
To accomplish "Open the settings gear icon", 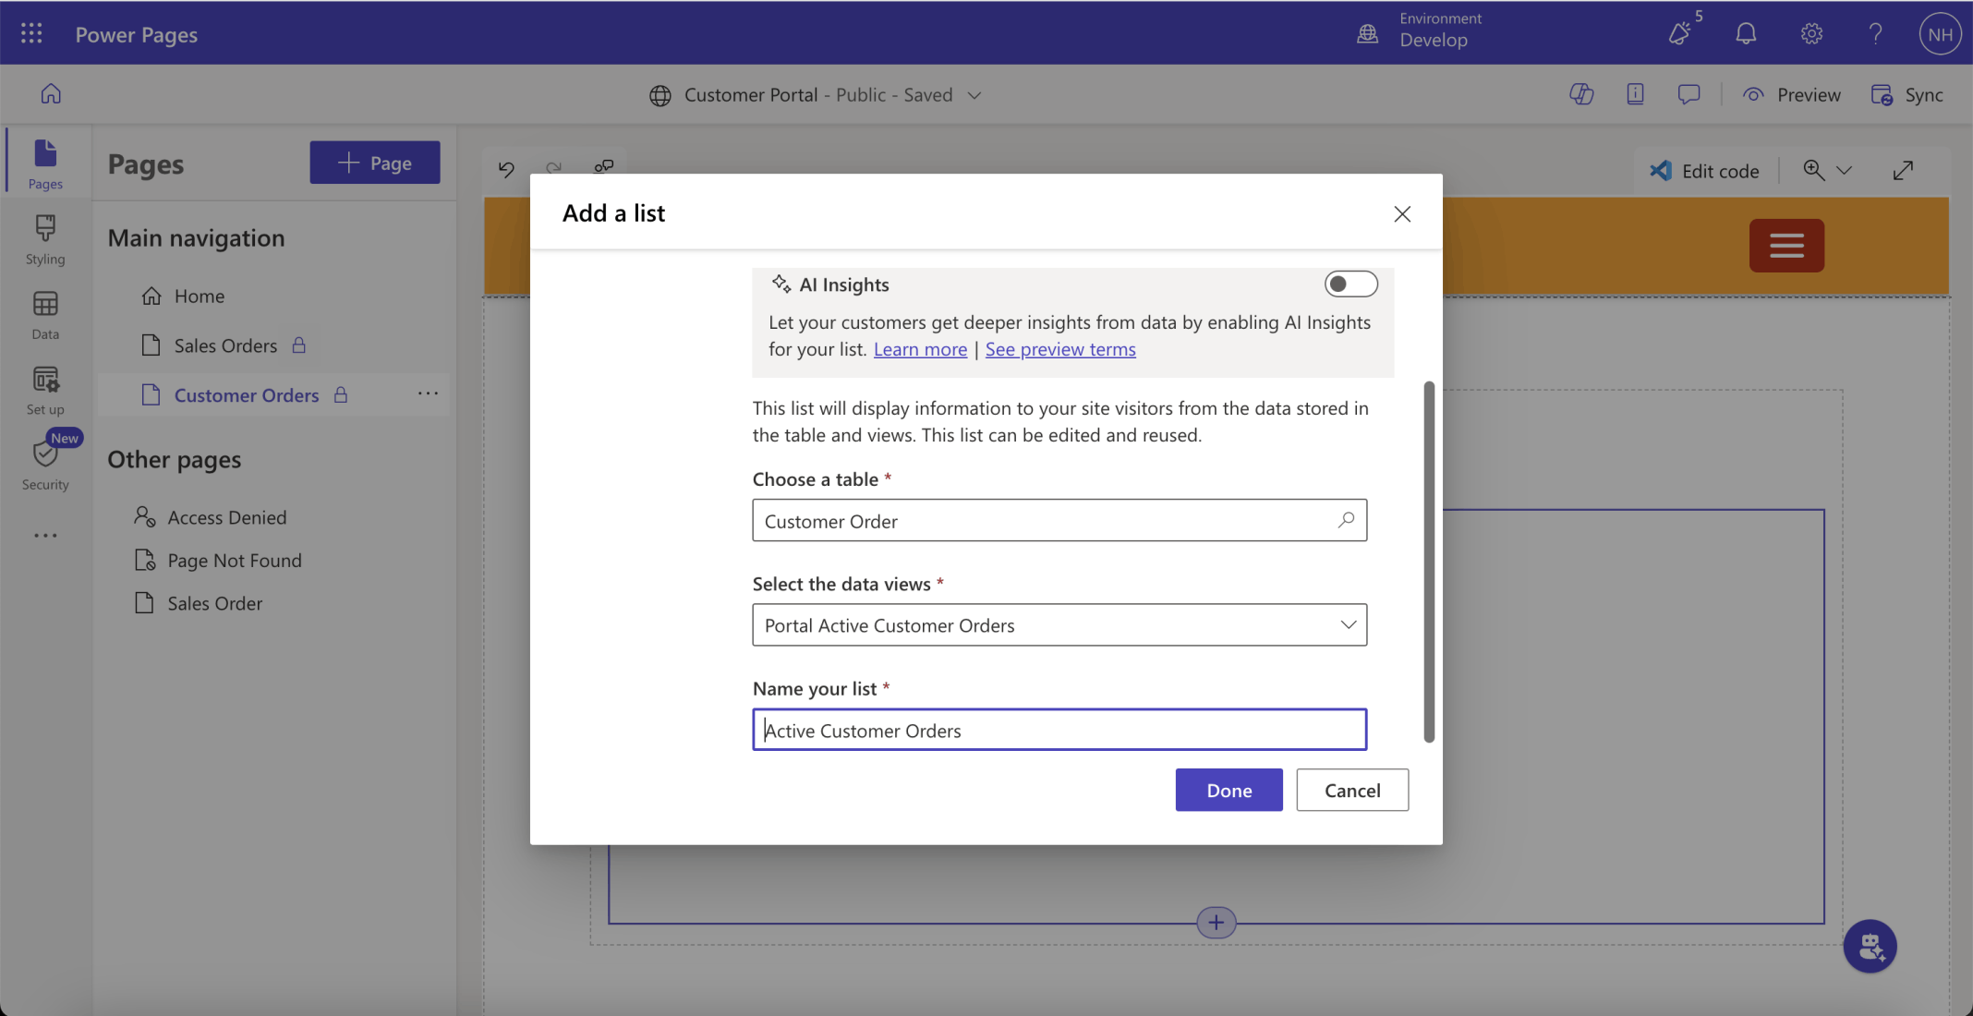I will coord(1810,34).
